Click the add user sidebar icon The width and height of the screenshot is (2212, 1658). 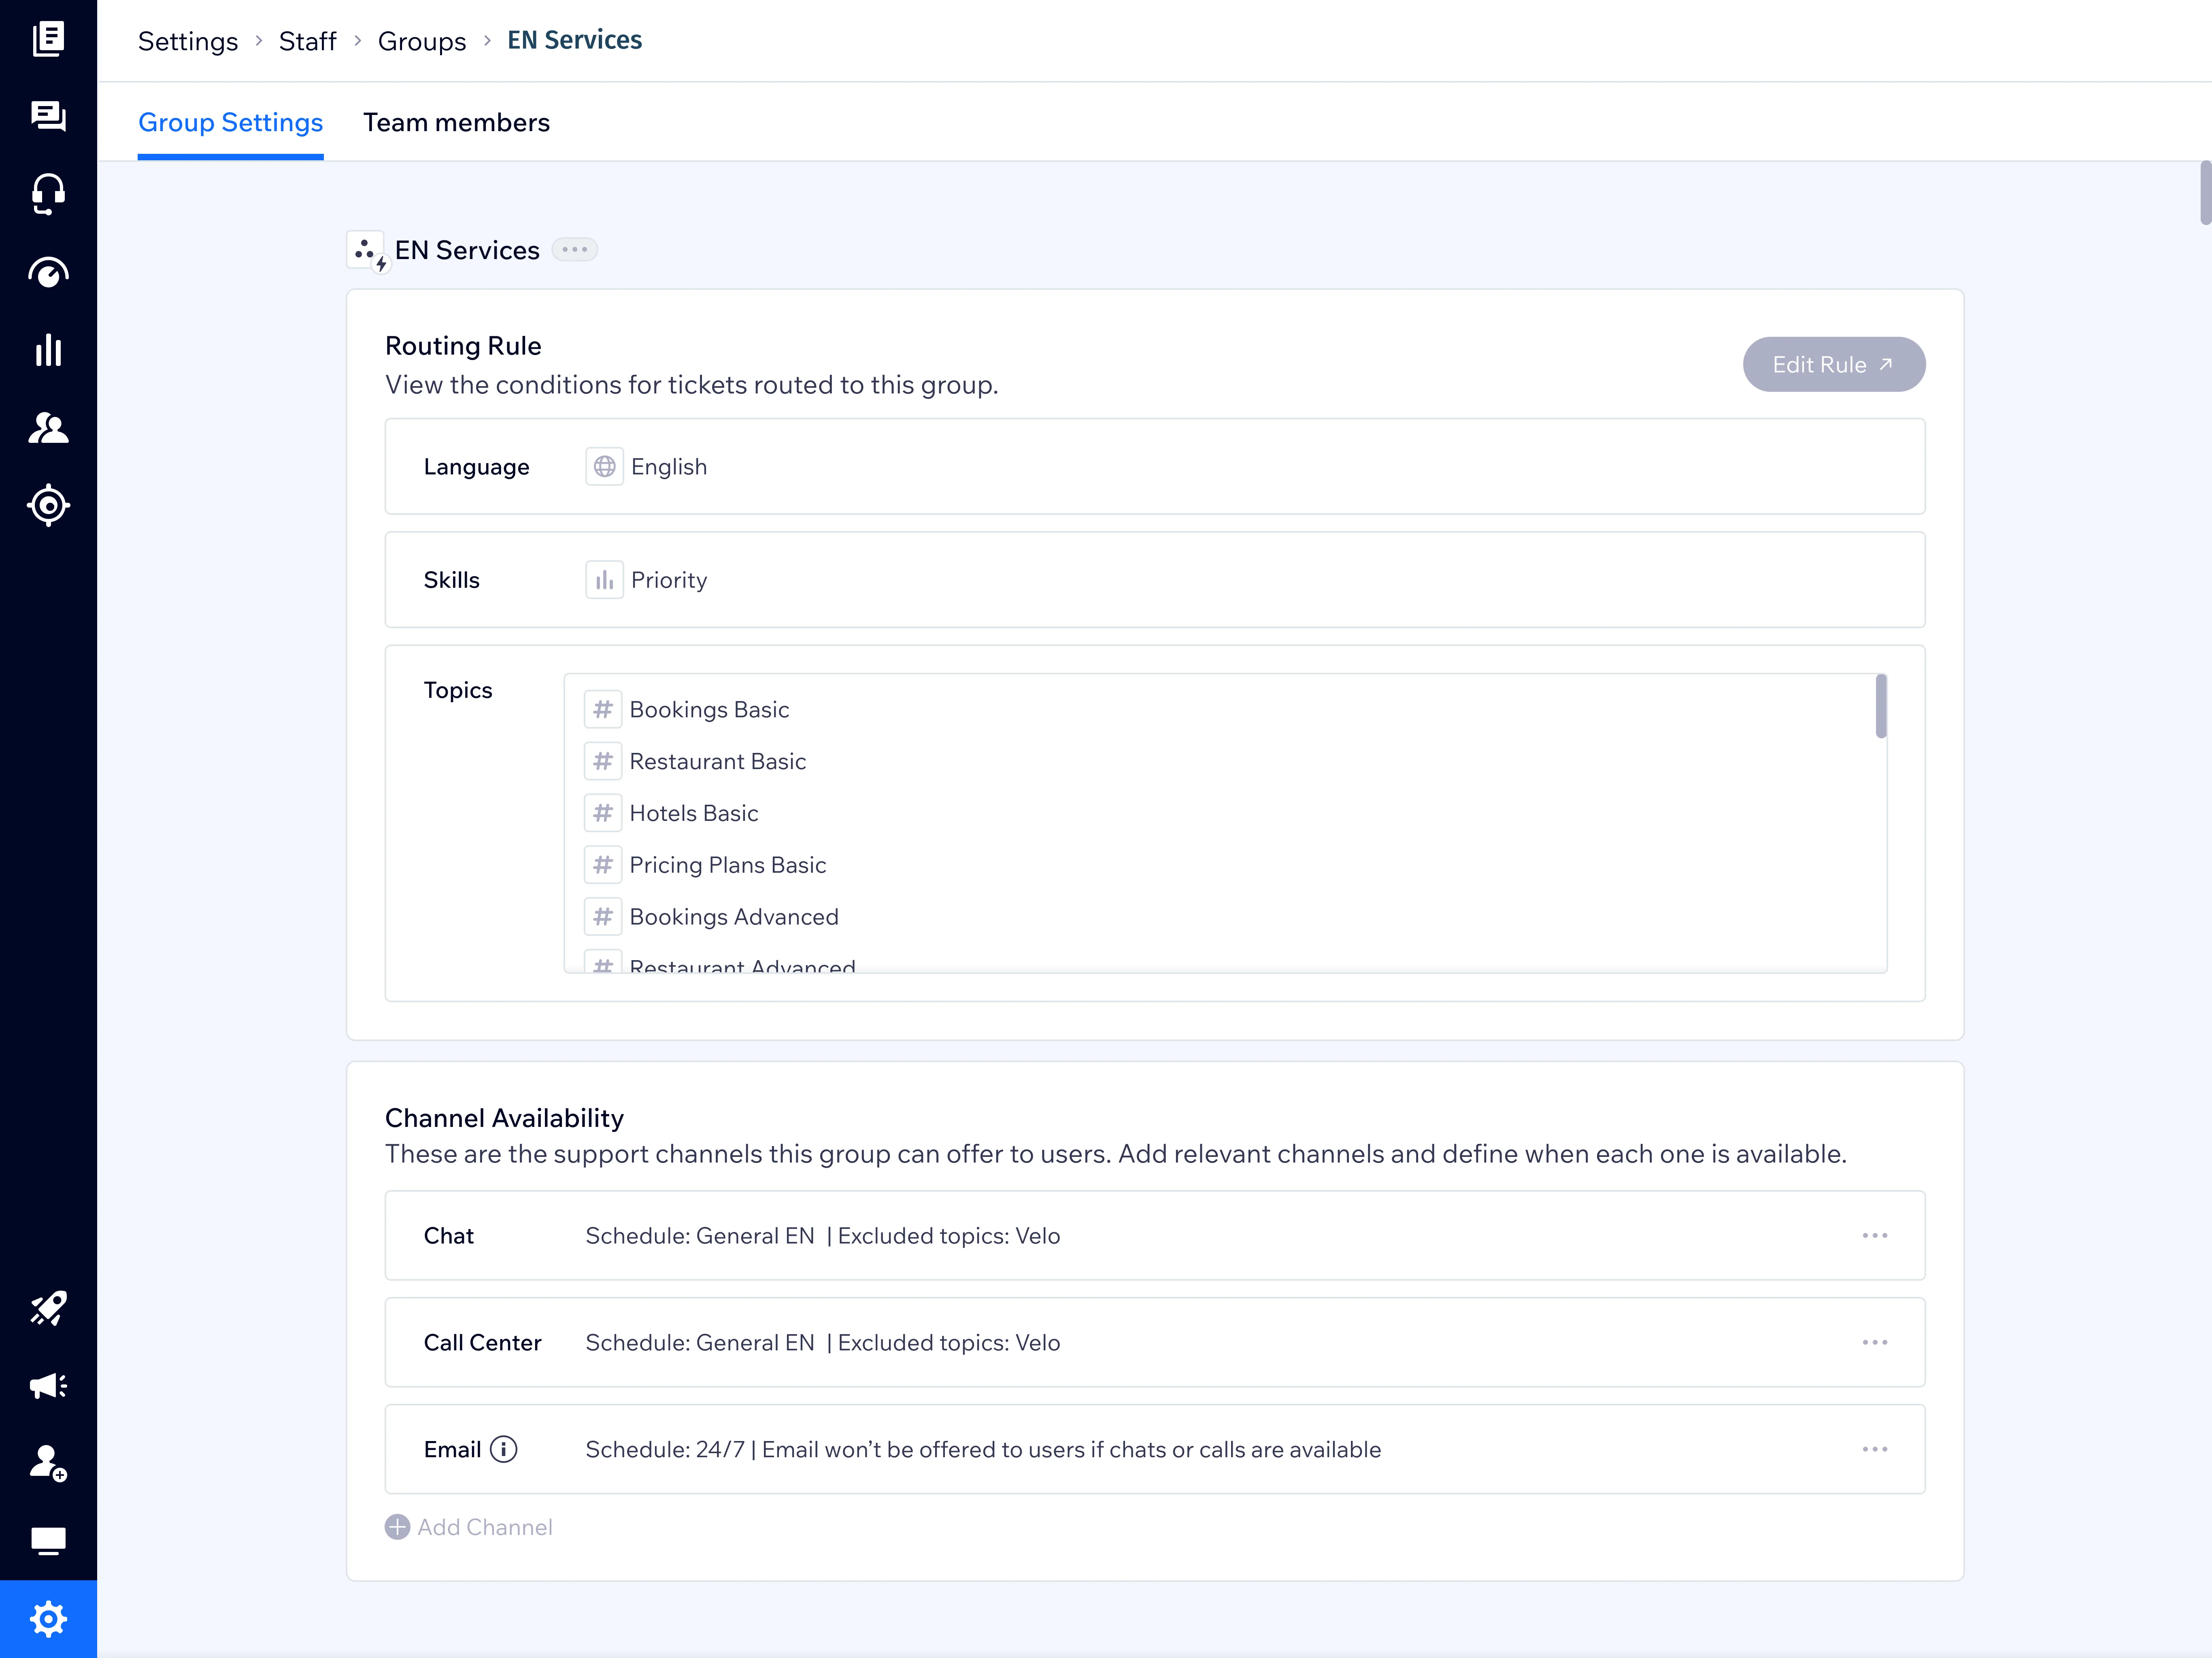48,1463
